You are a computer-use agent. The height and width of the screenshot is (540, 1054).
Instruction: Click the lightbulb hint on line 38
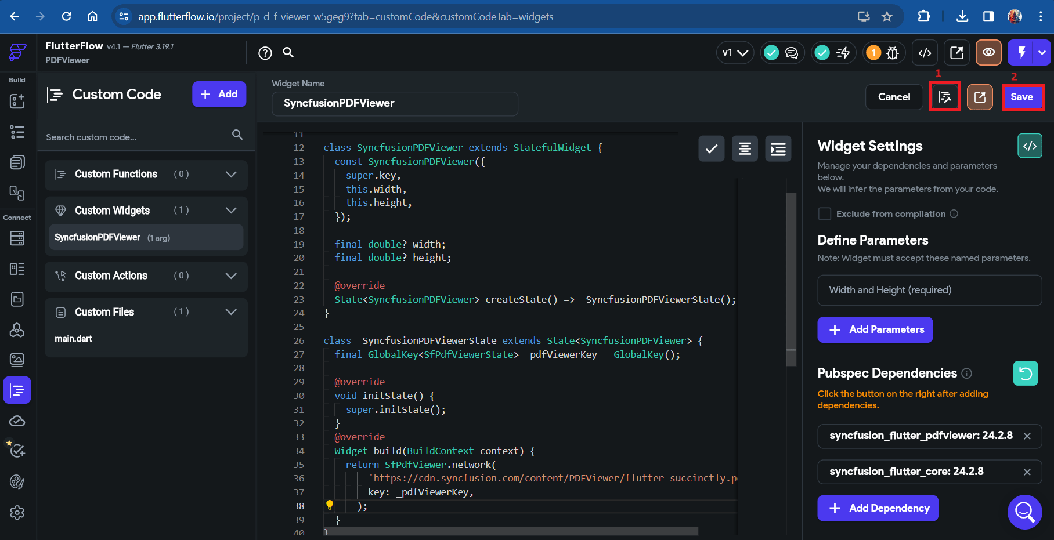click(330, 505)
